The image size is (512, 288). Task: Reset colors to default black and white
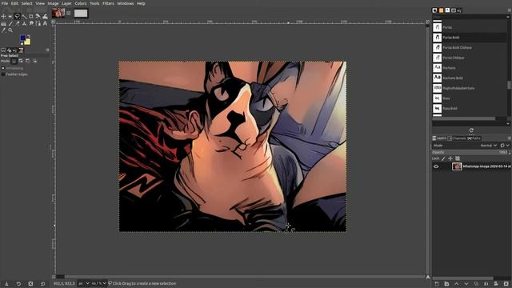click(x=22, y=44)
